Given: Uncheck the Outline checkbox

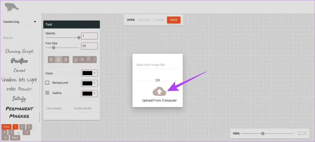Looking at the screenshot, I should point(47,93).
